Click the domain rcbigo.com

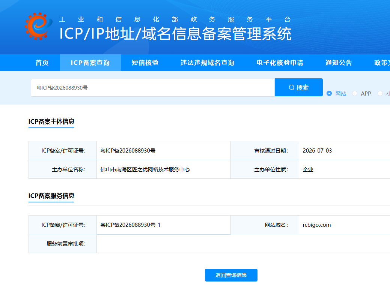point(317,225)
